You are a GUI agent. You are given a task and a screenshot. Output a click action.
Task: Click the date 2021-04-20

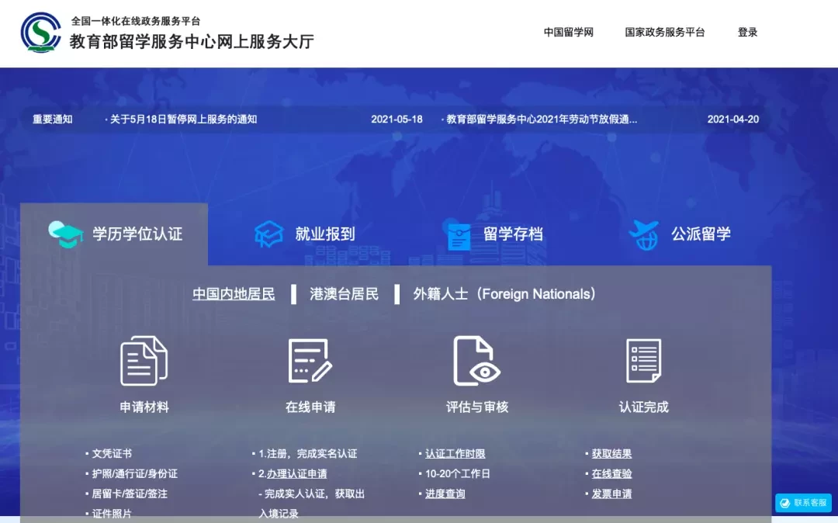733,119
